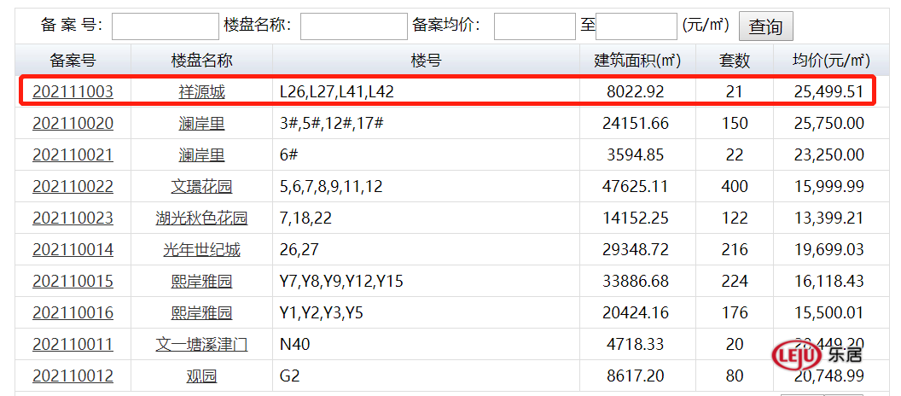Click area value 29348.72

click(x=636, y=250)
